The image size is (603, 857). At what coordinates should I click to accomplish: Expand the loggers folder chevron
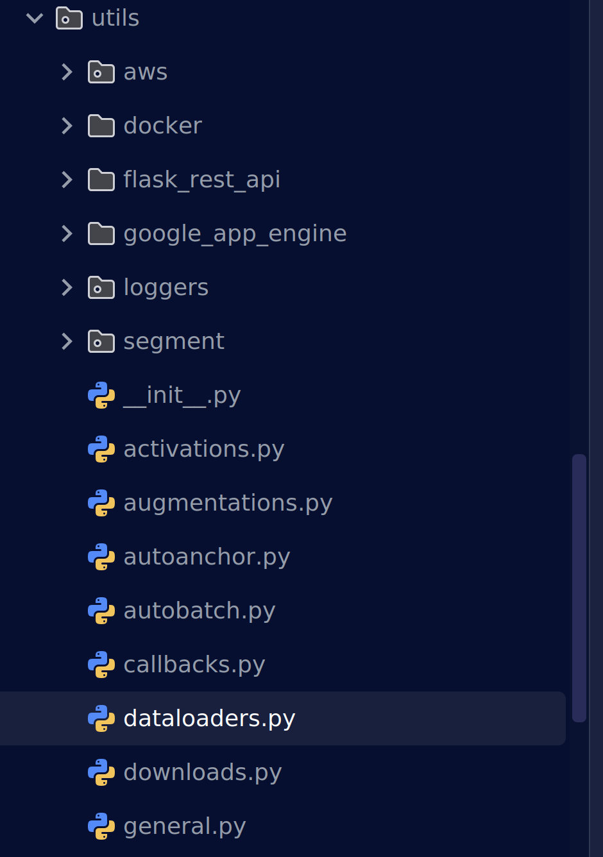click(67, 287)
